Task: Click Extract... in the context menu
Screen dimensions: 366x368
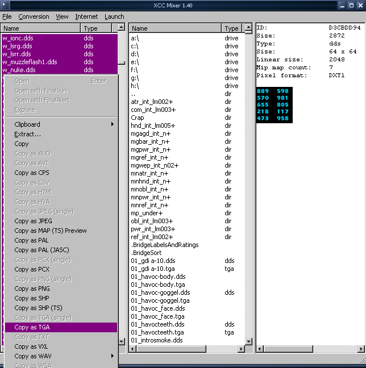Action: pyautogui.click(x=28, y=134)
